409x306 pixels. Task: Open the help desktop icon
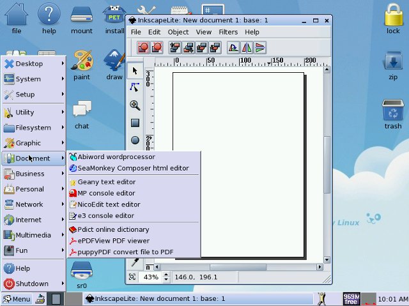49,19
